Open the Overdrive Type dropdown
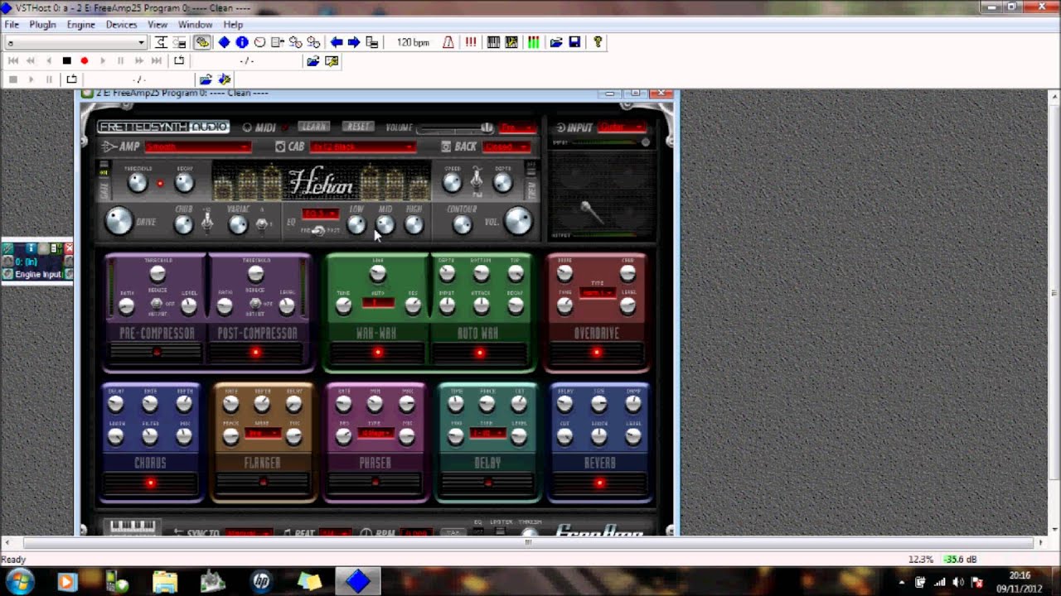The width and height of the screenshot is (1061, 596). [x=596, y=294]
